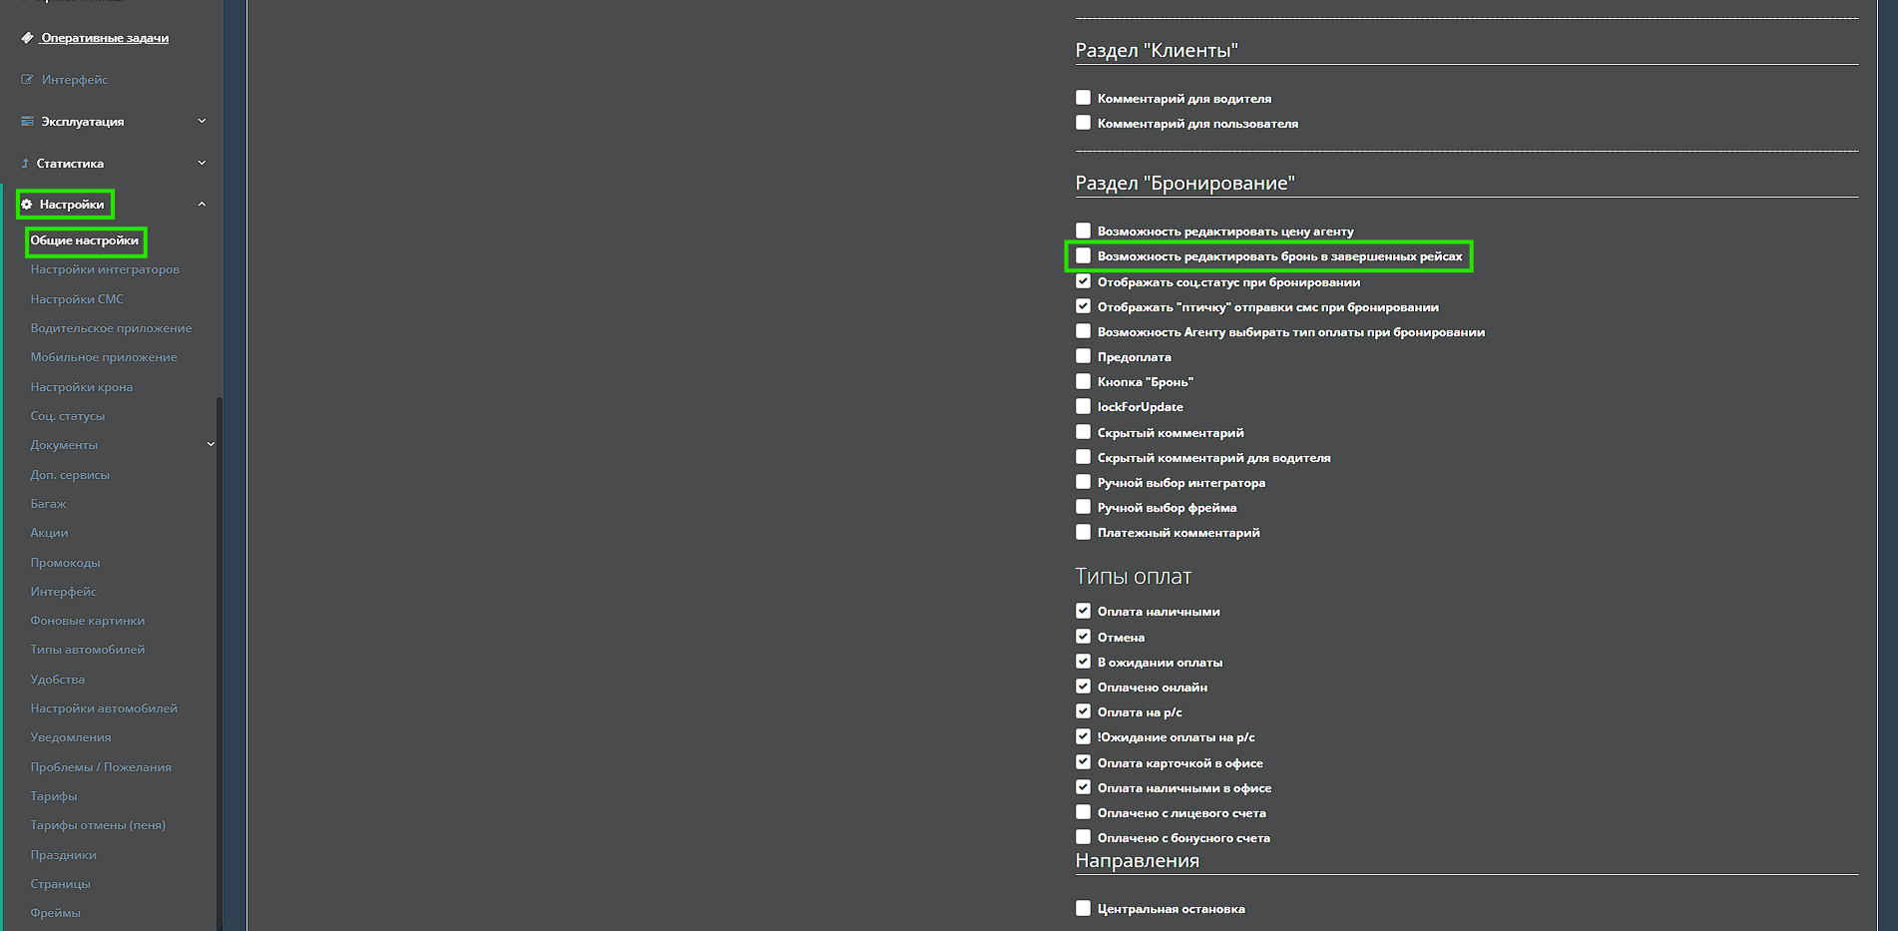The width and height of the screenshot is (1898, 931).
Task: Enable Оплачено с бонусного счета
Action: [1083, 837]
